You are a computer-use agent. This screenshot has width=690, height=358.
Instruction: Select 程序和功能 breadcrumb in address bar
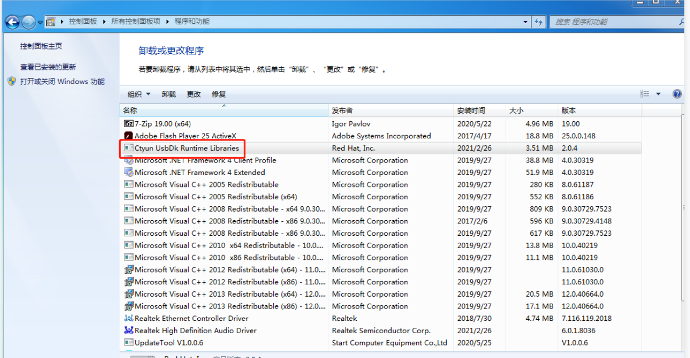(192, 22)
